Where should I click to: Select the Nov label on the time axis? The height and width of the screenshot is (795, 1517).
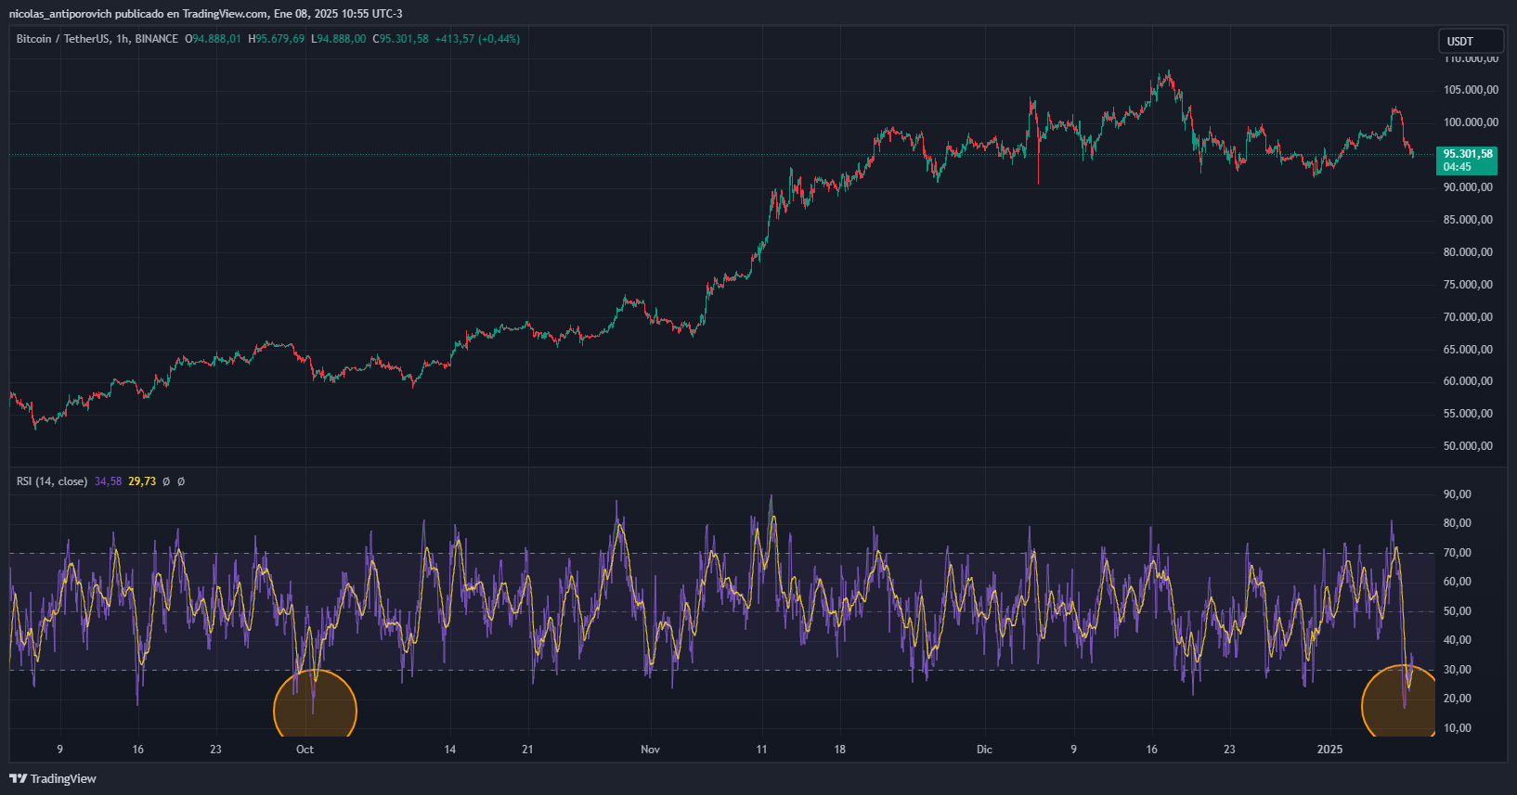click(650, 750)
